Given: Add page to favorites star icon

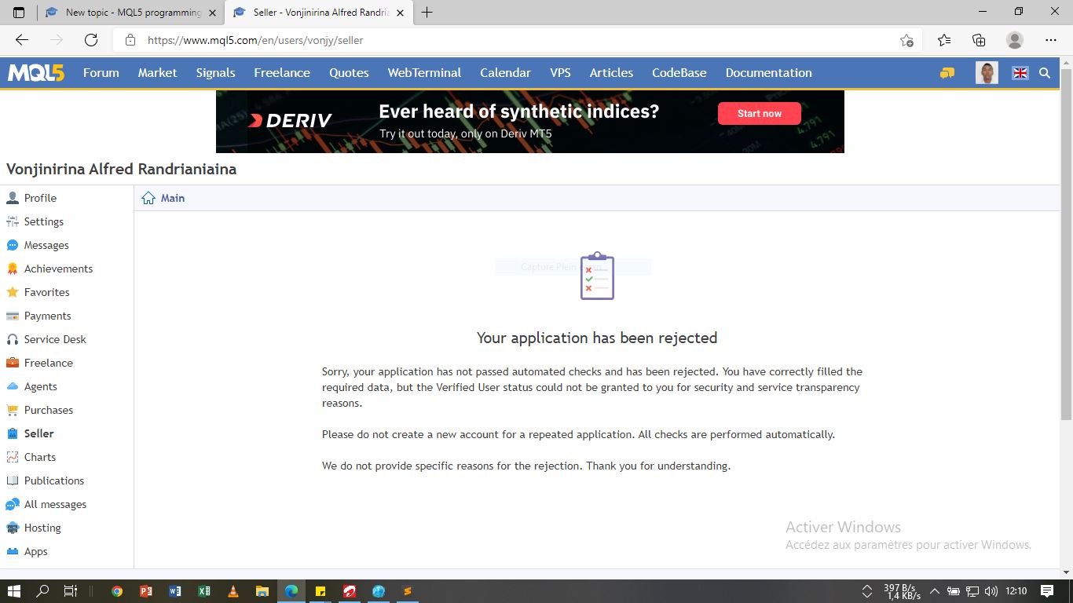Looking at the screenshot, I should (x=906, y=40).
